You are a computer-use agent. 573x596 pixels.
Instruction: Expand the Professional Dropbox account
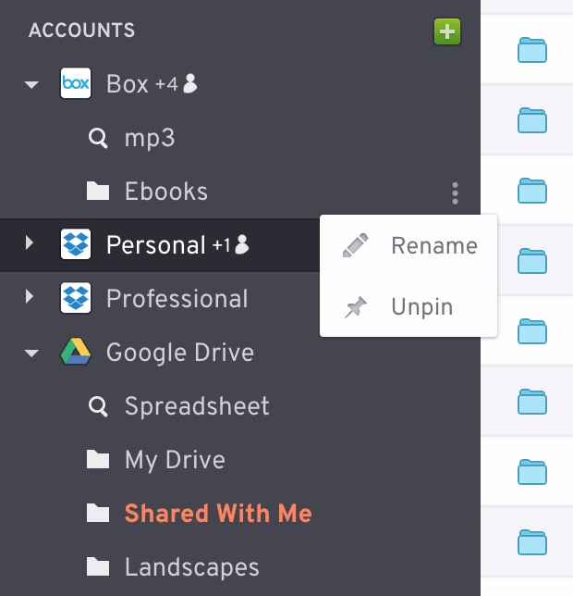pos(30,296)
